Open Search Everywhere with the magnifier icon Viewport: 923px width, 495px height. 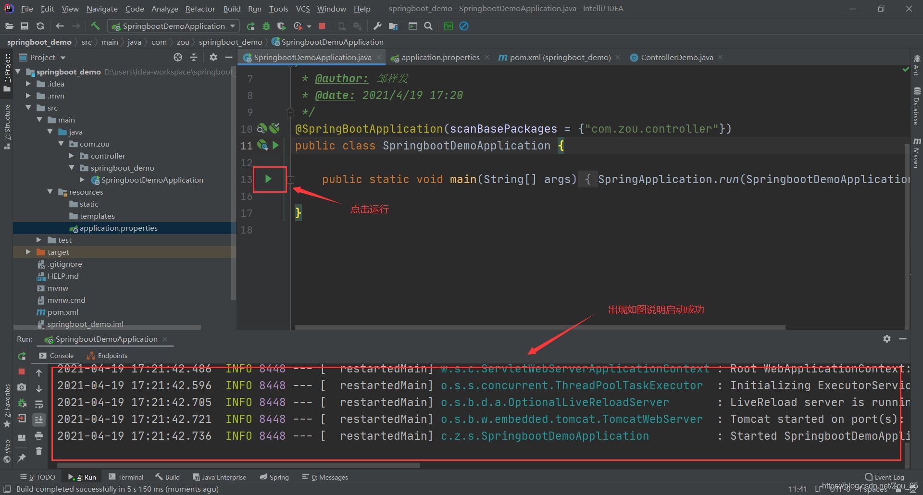pos(428,26)
